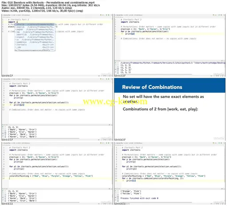Choose 'itertools <built-in>' in the autocomplete popup

(35, 44)
